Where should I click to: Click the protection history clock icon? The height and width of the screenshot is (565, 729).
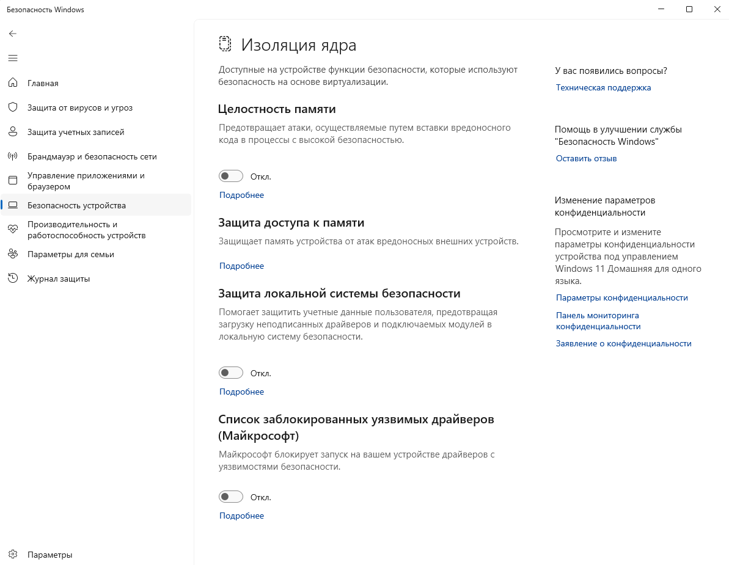pos(13,279)
